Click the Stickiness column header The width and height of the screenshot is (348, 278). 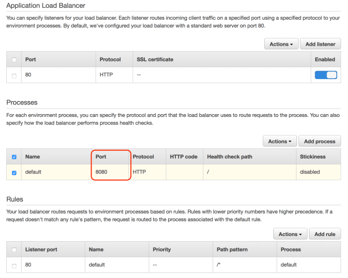click(316, 157)
